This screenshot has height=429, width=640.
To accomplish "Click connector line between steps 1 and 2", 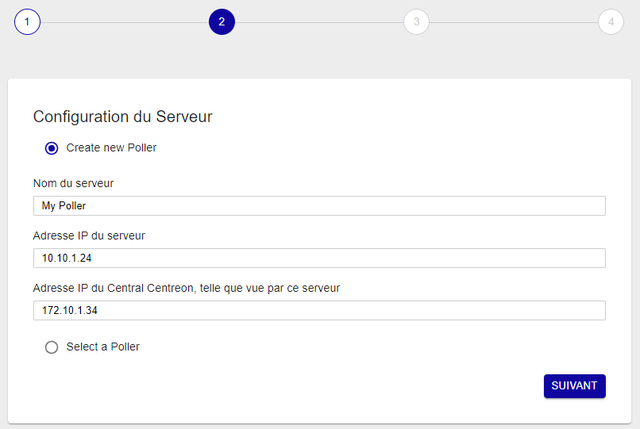I will click(124, 22).
